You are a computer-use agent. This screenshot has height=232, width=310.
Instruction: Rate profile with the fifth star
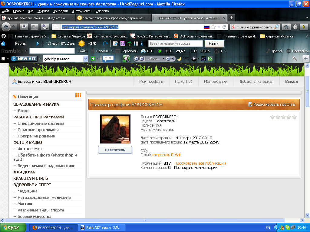tap(294, 117)
